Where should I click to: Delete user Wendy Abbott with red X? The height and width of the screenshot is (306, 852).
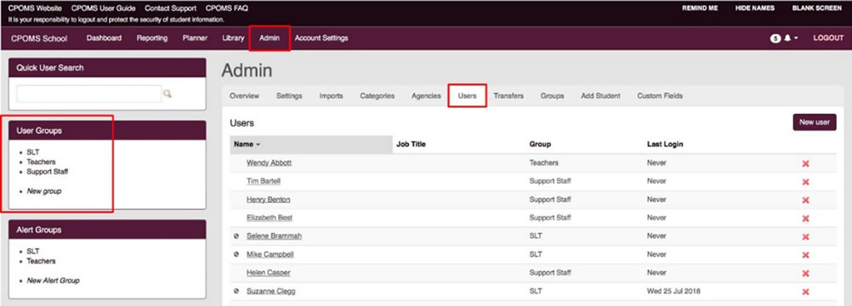[x=805, y=163]
